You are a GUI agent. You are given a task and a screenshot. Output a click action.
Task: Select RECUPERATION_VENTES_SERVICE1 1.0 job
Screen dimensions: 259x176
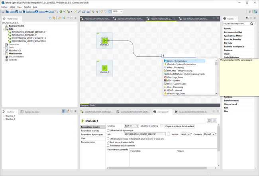click(29, 38)
